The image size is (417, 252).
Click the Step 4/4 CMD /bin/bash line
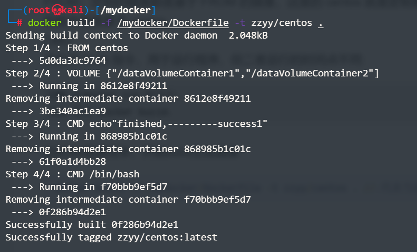click(72, 174)
